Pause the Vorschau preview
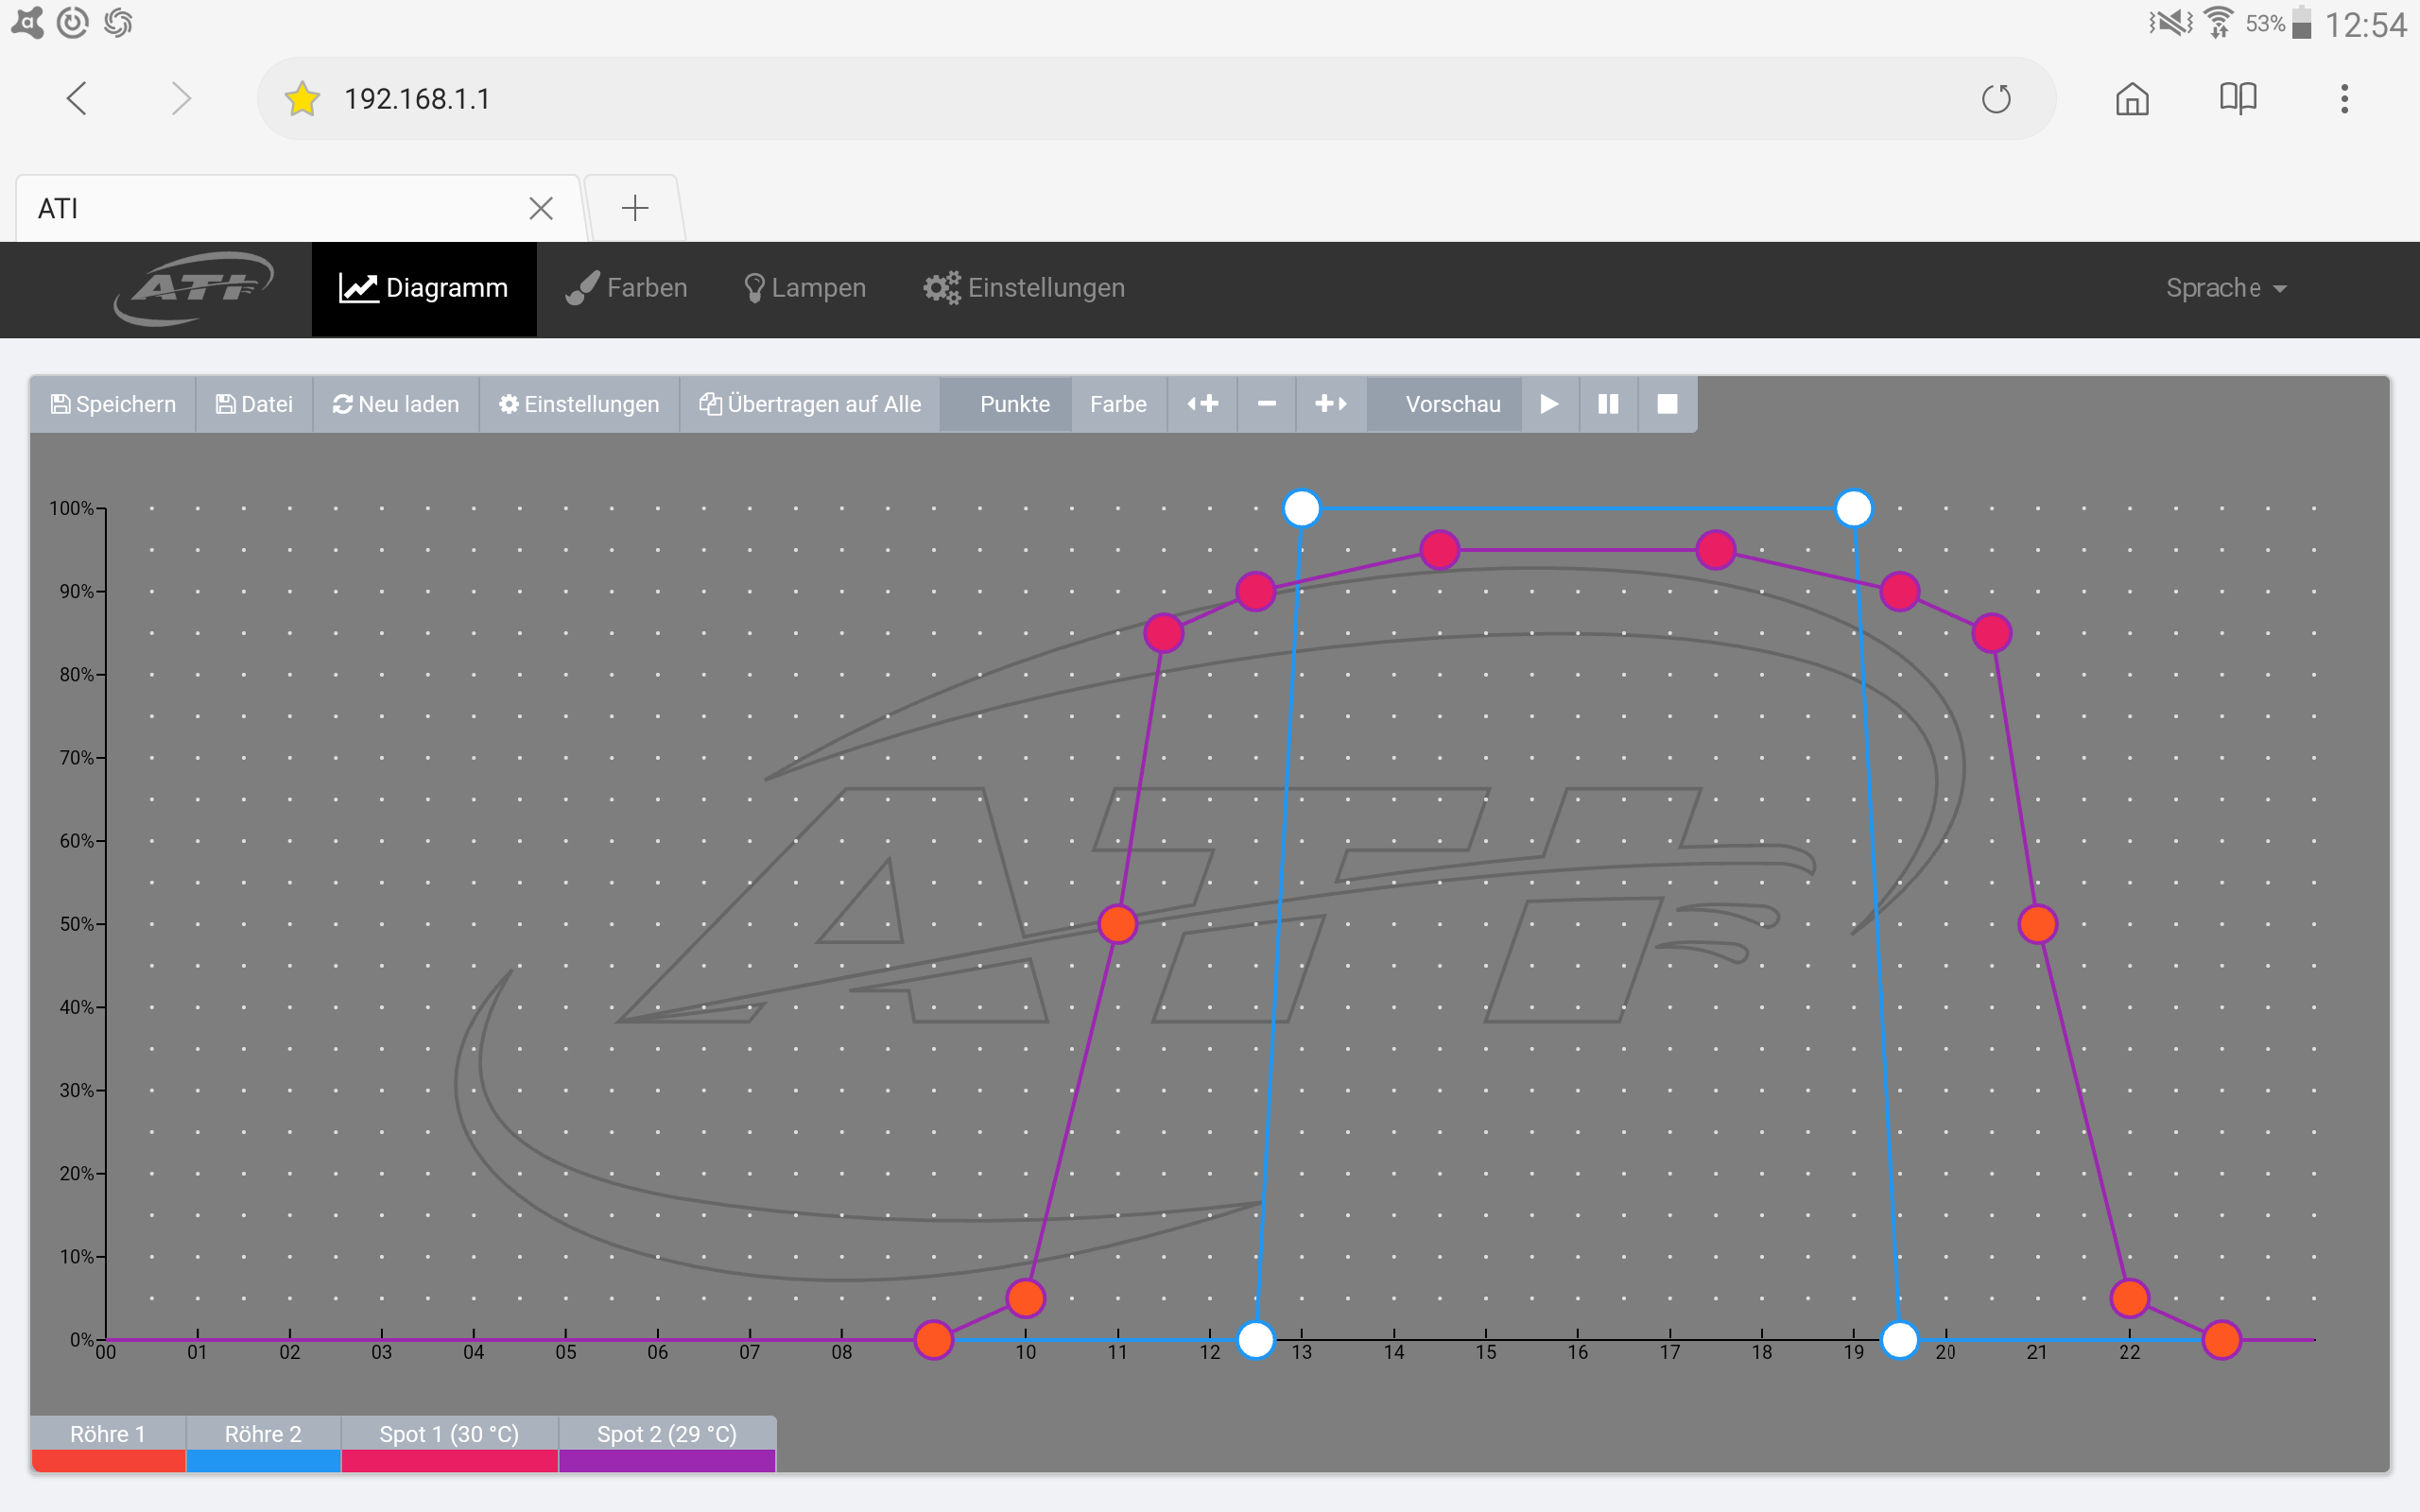2420x1512 pixels. click(1608, 404)
